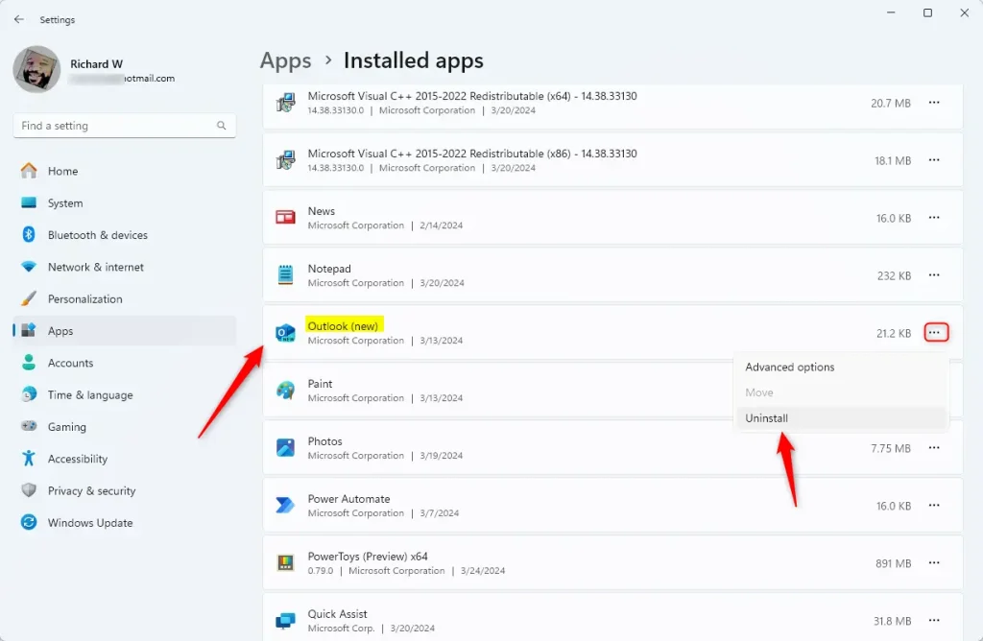Open more options for Photos
The width and height of the screenshot is (983, 641).
pyautogui.click(x=934, y=447)
